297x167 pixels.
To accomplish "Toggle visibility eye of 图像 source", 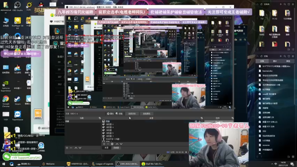I will click(196, 121).
